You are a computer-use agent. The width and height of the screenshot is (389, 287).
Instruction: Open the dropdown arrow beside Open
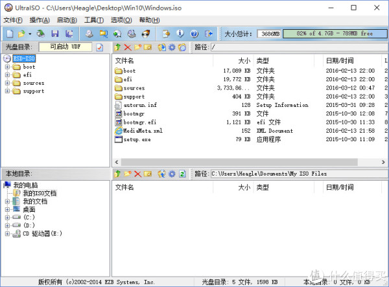(x=30, y=34)
